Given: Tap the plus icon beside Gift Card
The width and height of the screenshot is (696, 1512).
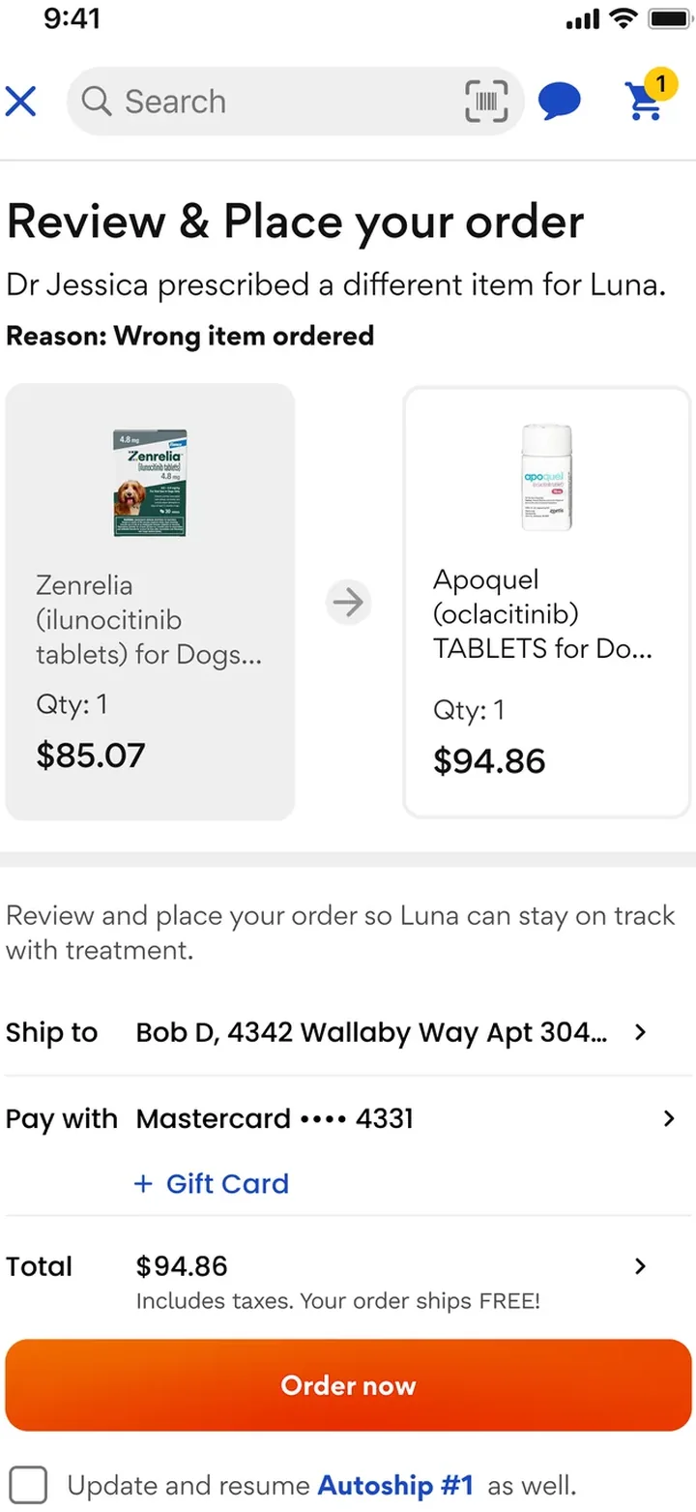Looking at the screenshot, I should (x=143, y=1183).
